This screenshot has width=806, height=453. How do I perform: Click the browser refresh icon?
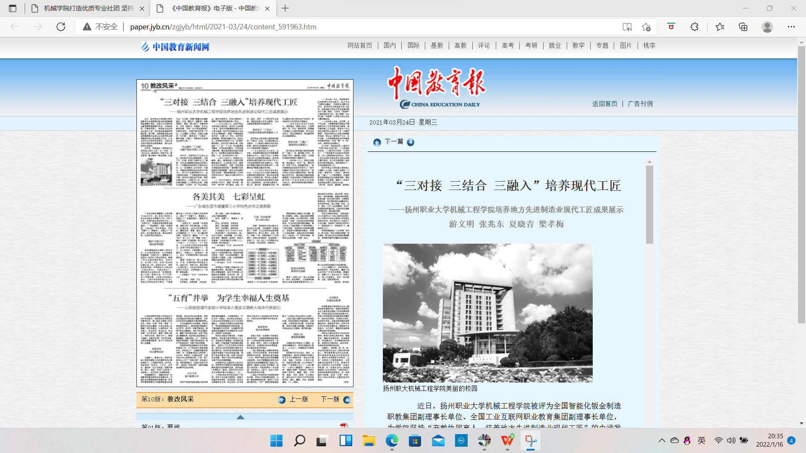pos(61,27)
